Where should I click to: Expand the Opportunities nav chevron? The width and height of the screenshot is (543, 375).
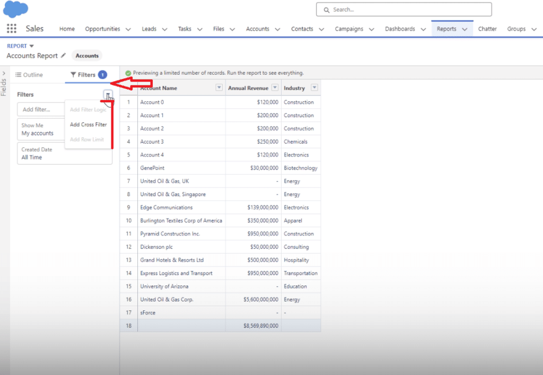point(128,30)
